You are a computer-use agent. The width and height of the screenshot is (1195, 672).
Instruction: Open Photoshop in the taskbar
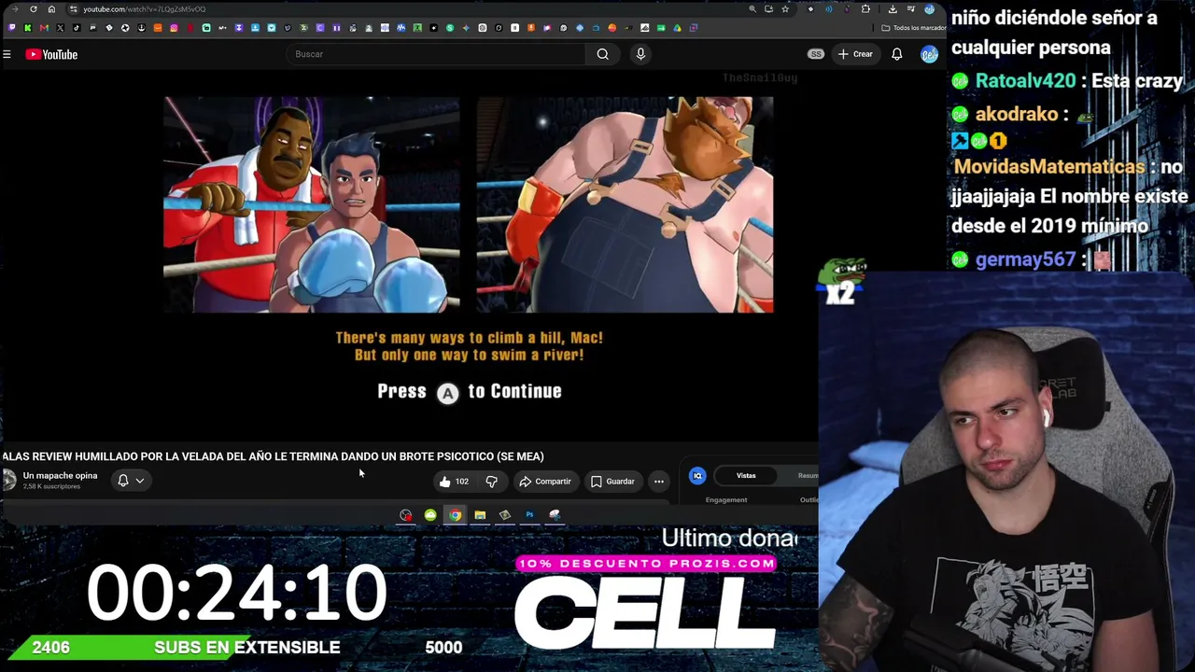(x=529, y=515)
